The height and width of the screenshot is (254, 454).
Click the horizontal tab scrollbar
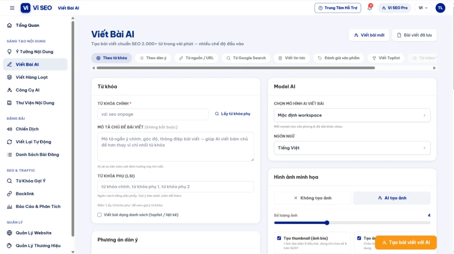click(236, 68)
